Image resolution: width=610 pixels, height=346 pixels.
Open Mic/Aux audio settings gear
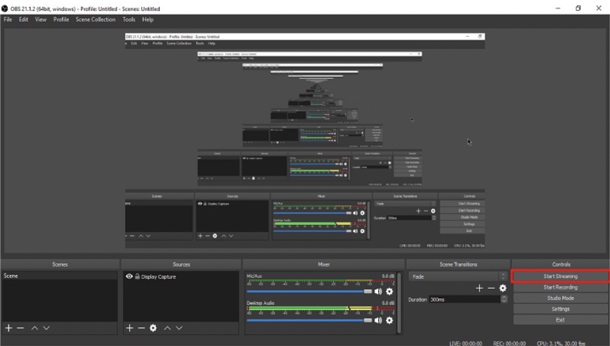click(390, 292)
